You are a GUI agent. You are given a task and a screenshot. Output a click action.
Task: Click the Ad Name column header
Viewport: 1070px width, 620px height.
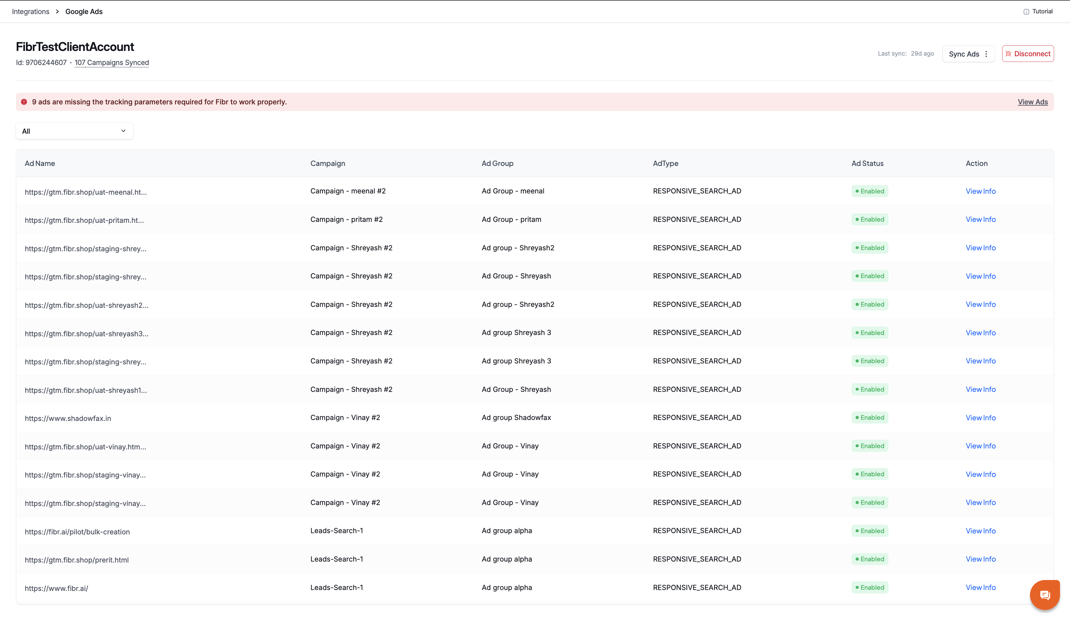coord(39,163)
